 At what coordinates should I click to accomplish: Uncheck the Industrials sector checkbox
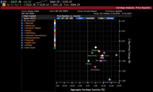coord(22,26)
